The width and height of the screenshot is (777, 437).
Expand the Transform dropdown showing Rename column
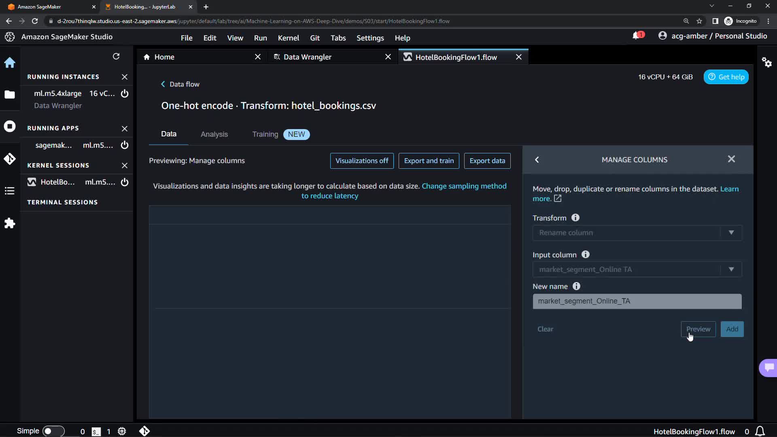[637, 233]
